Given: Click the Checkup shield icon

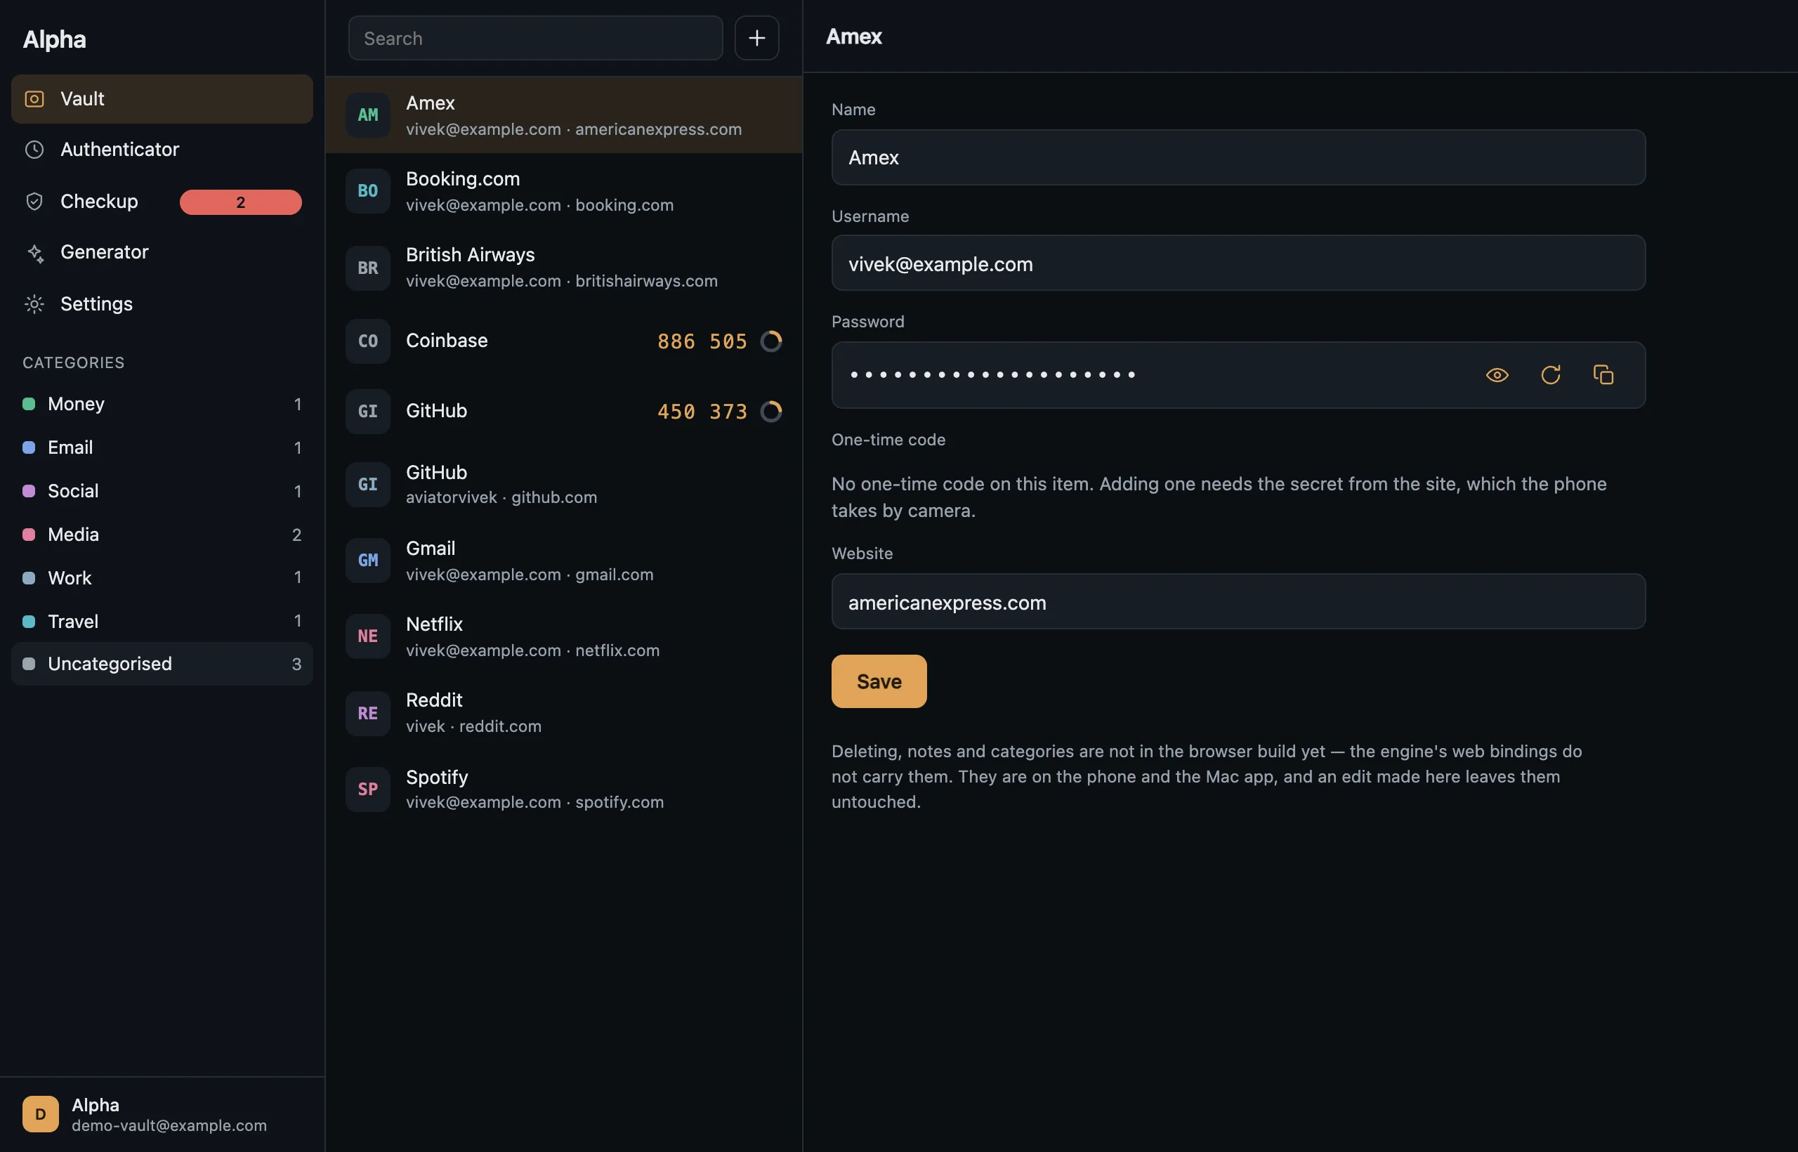Looking at the screenshot, I should click(x=34, y=201).
